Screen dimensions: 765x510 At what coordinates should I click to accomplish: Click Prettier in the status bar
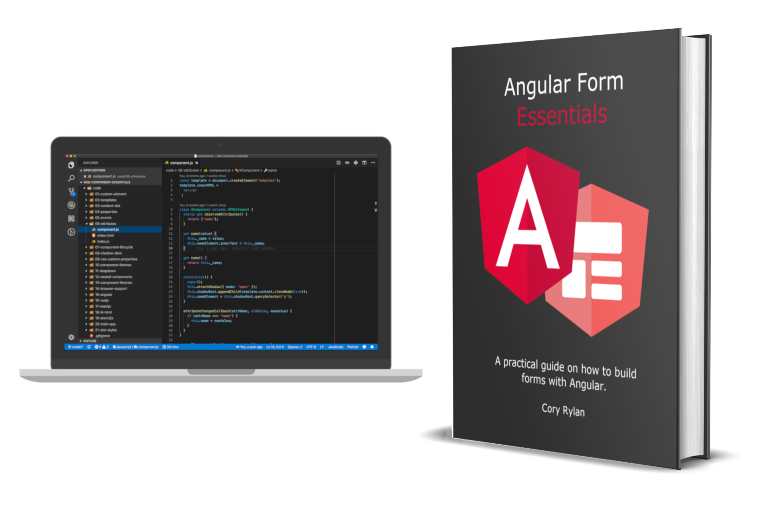click(x=353, y=347)
